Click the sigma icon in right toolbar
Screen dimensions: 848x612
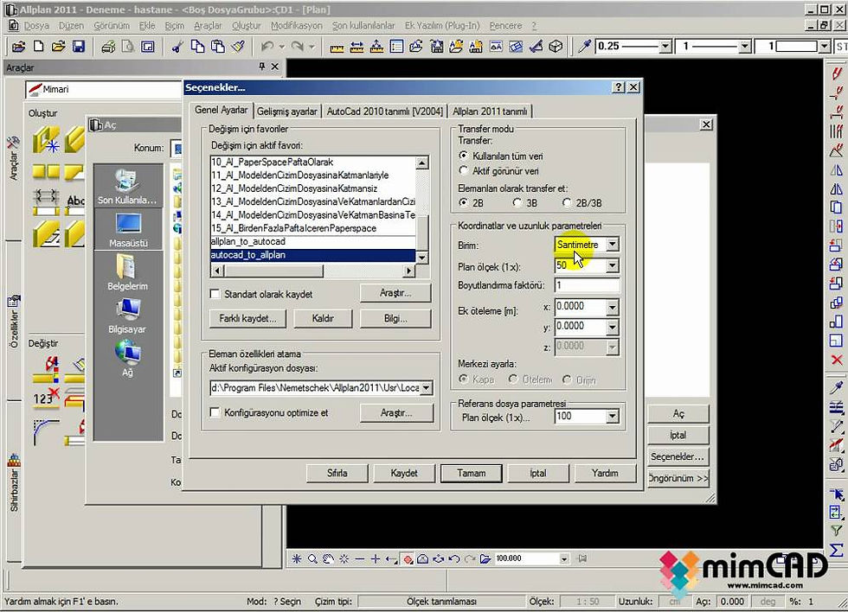pos(837,550)
